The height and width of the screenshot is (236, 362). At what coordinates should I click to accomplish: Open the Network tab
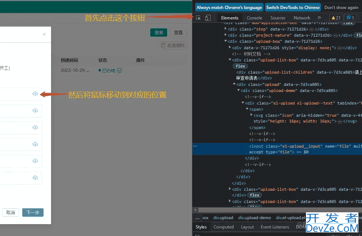pyautogui.click(x=302, y=18)
